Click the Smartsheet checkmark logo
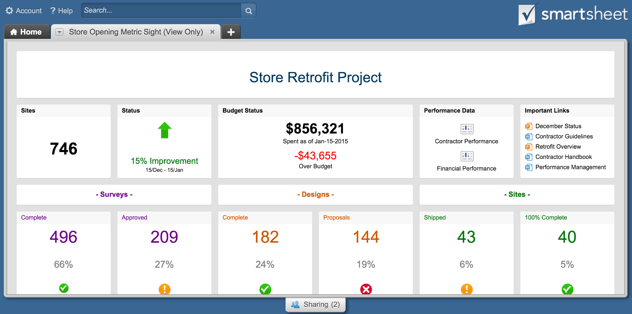Image resolution: width=632 pixels, height=314 pixels. (x=527, y=13)
